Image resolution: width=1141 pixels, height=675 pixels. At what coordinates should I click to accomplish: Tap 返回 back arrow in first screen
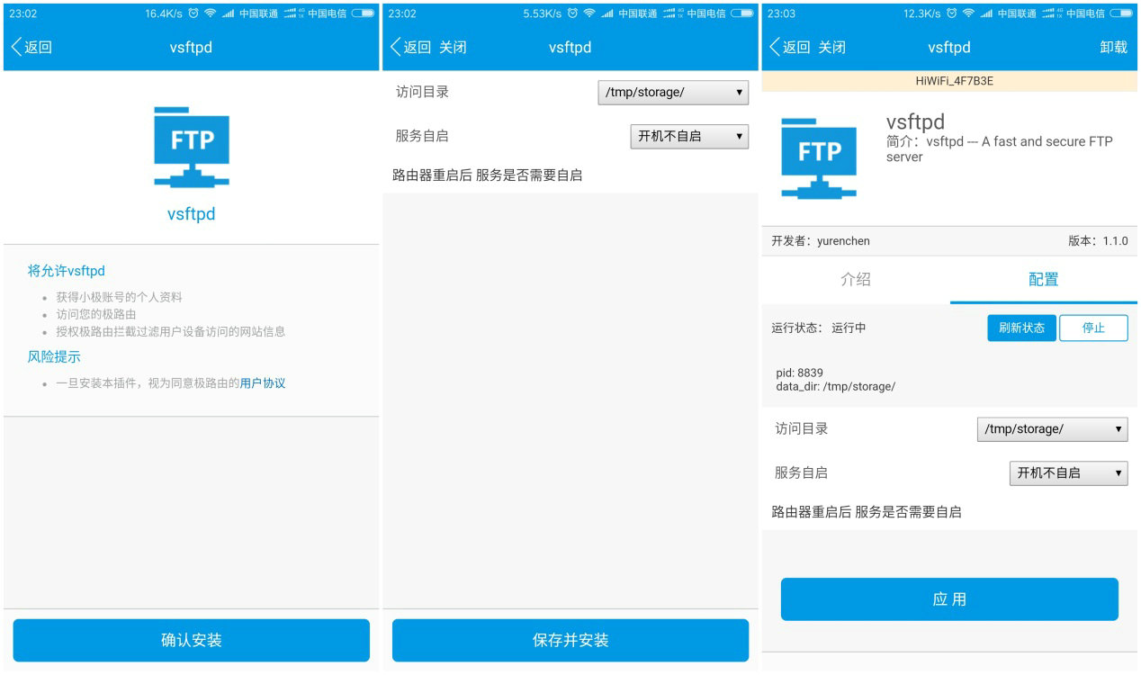31,48
